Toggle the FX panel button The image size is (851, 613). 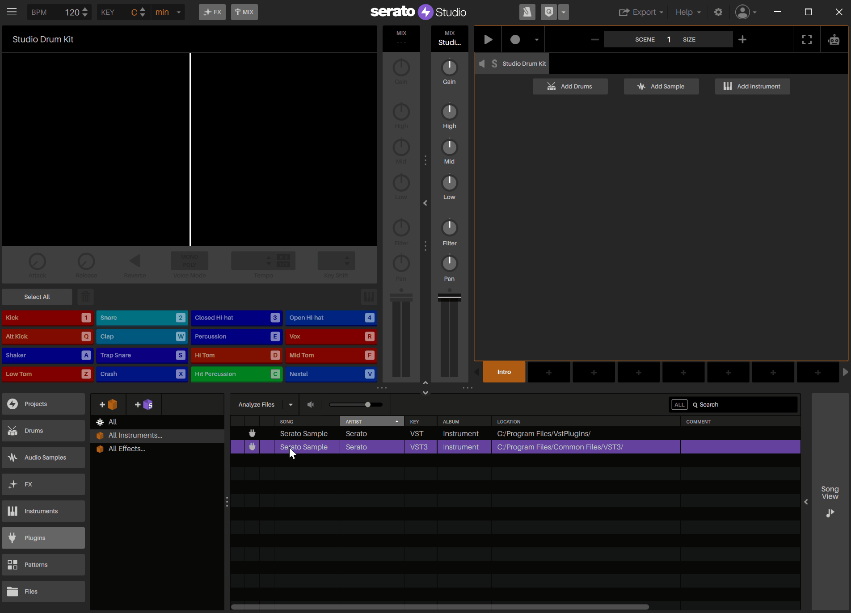212,12
